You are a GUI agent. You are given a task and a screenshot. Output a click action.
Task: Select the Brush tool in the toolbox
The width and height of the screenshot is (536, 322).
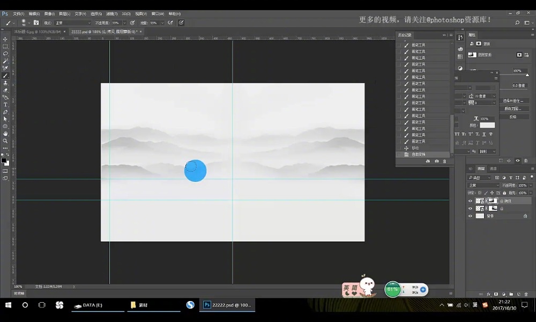[5, 76]
